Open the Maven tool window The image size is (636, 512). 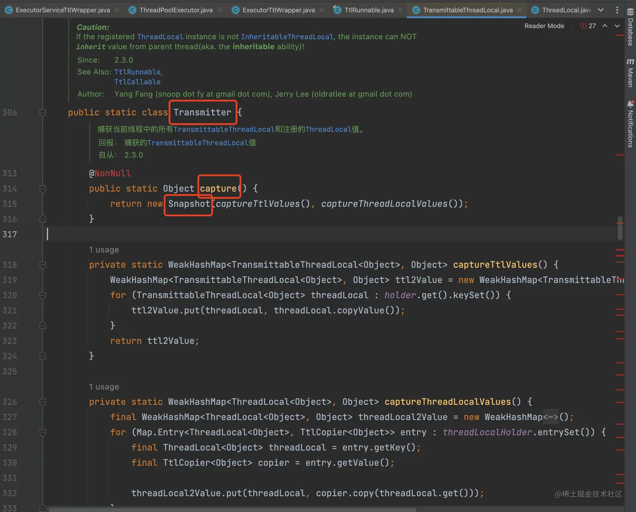coord(630,72)
